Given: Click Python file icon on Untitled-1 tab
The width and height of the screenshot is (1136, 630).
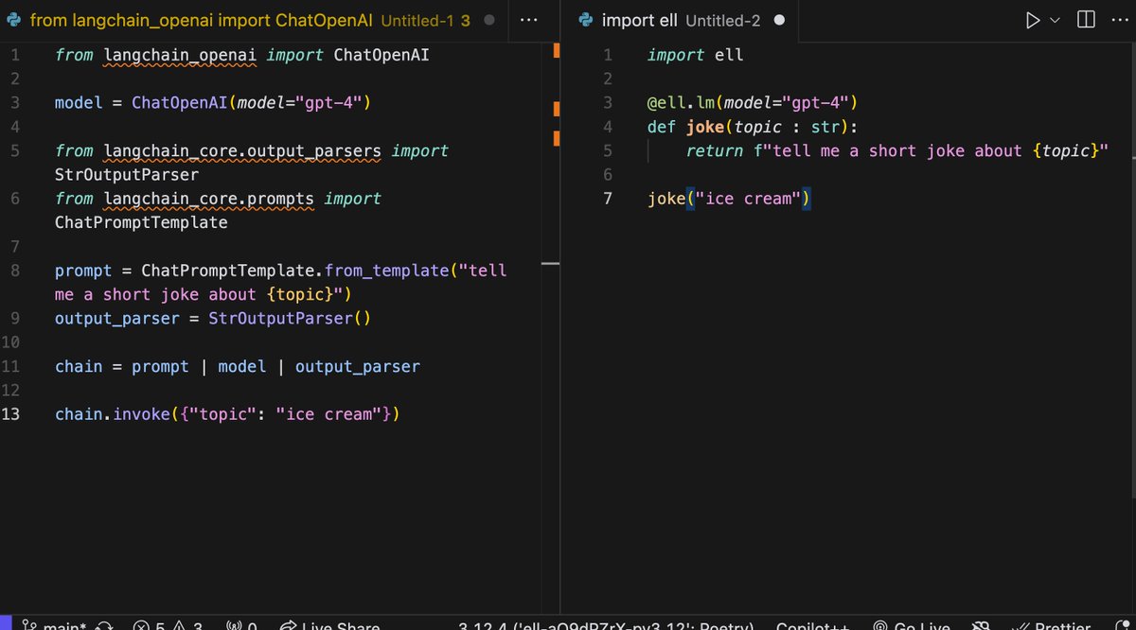Looking at the screenshot, I should click(x=12, y=20).
